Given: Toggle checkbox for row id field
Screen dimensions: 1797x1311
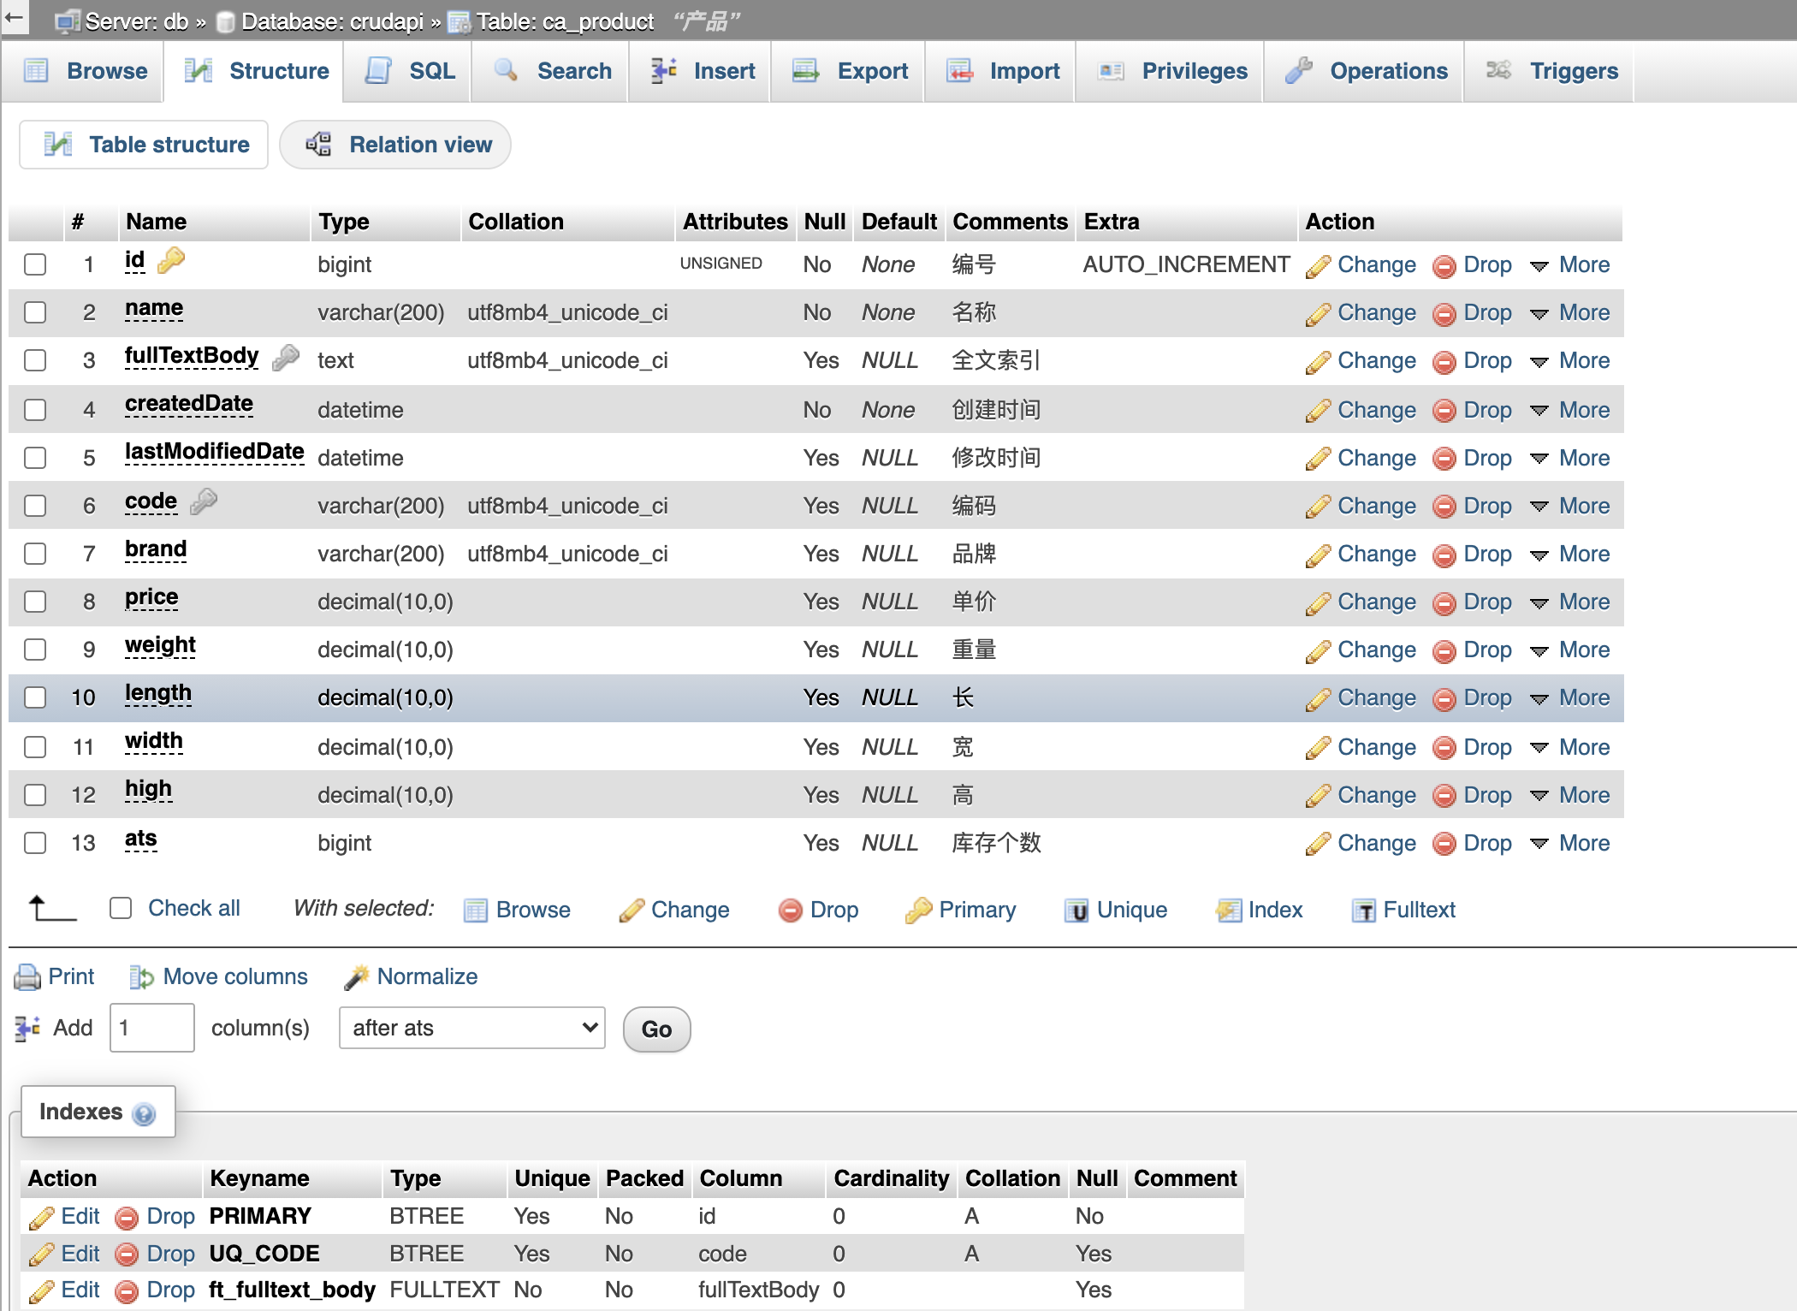Looking at the screenshot, I should (38, 264).
